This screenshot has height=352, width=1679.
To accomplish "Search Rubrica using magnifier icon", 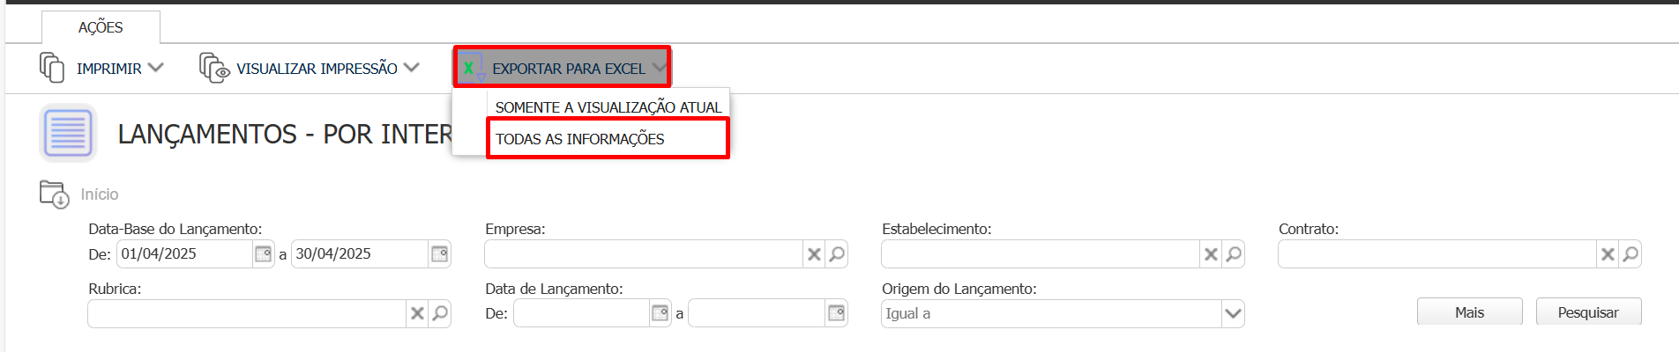I will (440, 313).
